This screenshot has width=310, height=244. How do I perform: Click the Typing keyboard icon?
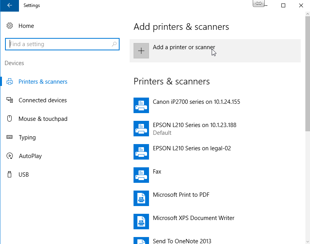tap(9, 137)
